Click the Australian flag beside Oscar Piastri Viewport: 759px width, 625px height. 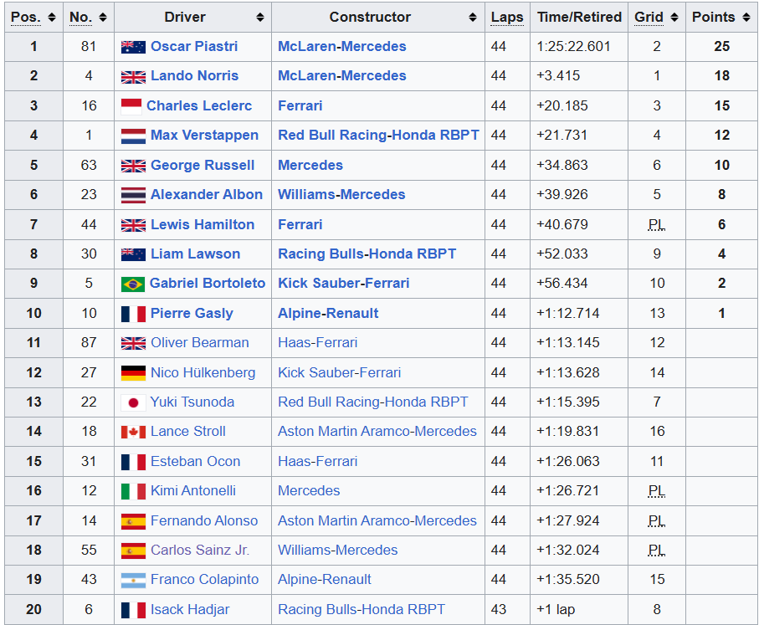click(133, 47)
